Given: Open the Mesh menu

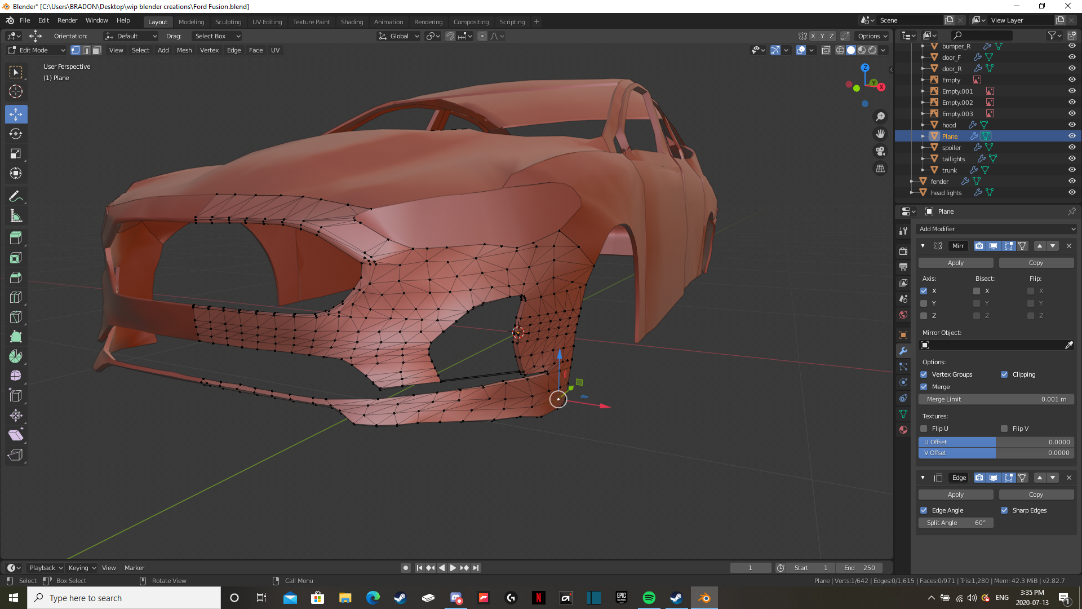Looking at the screenshot, I should tap(184, 50).
